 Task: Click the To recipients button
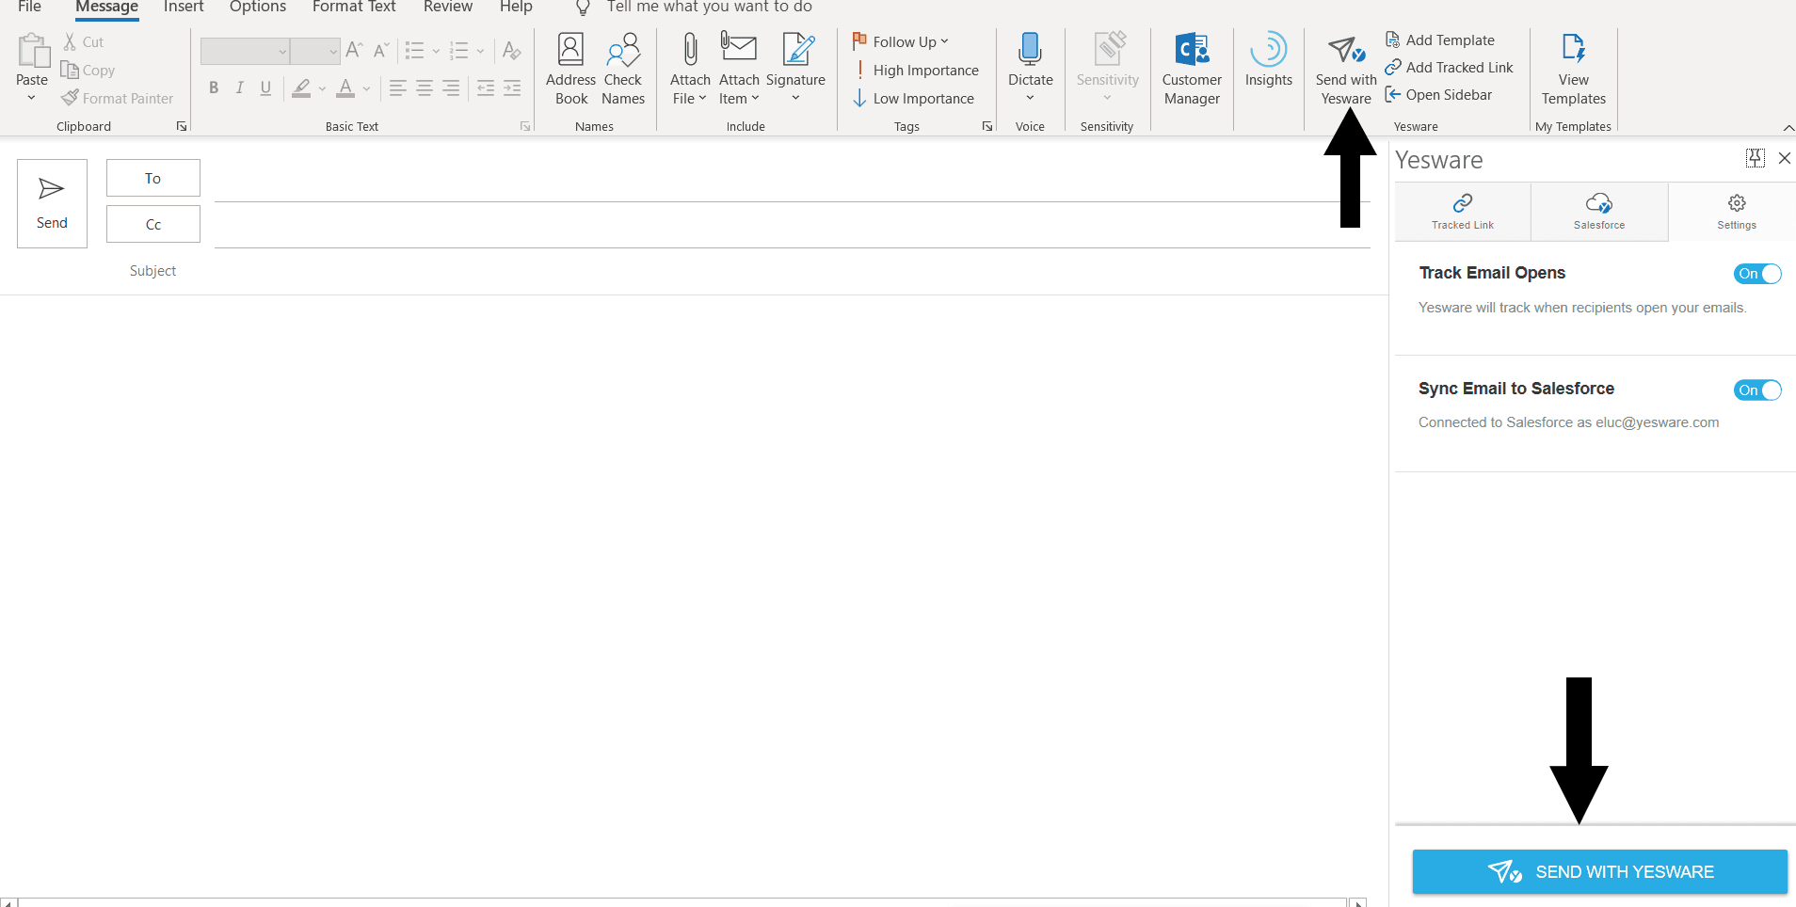coord(152,178)
